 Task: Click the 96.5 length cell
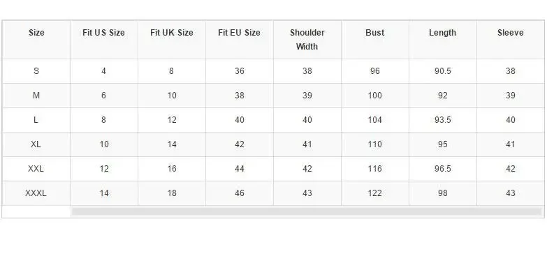443,169
